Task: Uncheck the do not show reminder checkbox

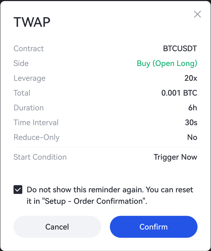Action: [18, 190]
